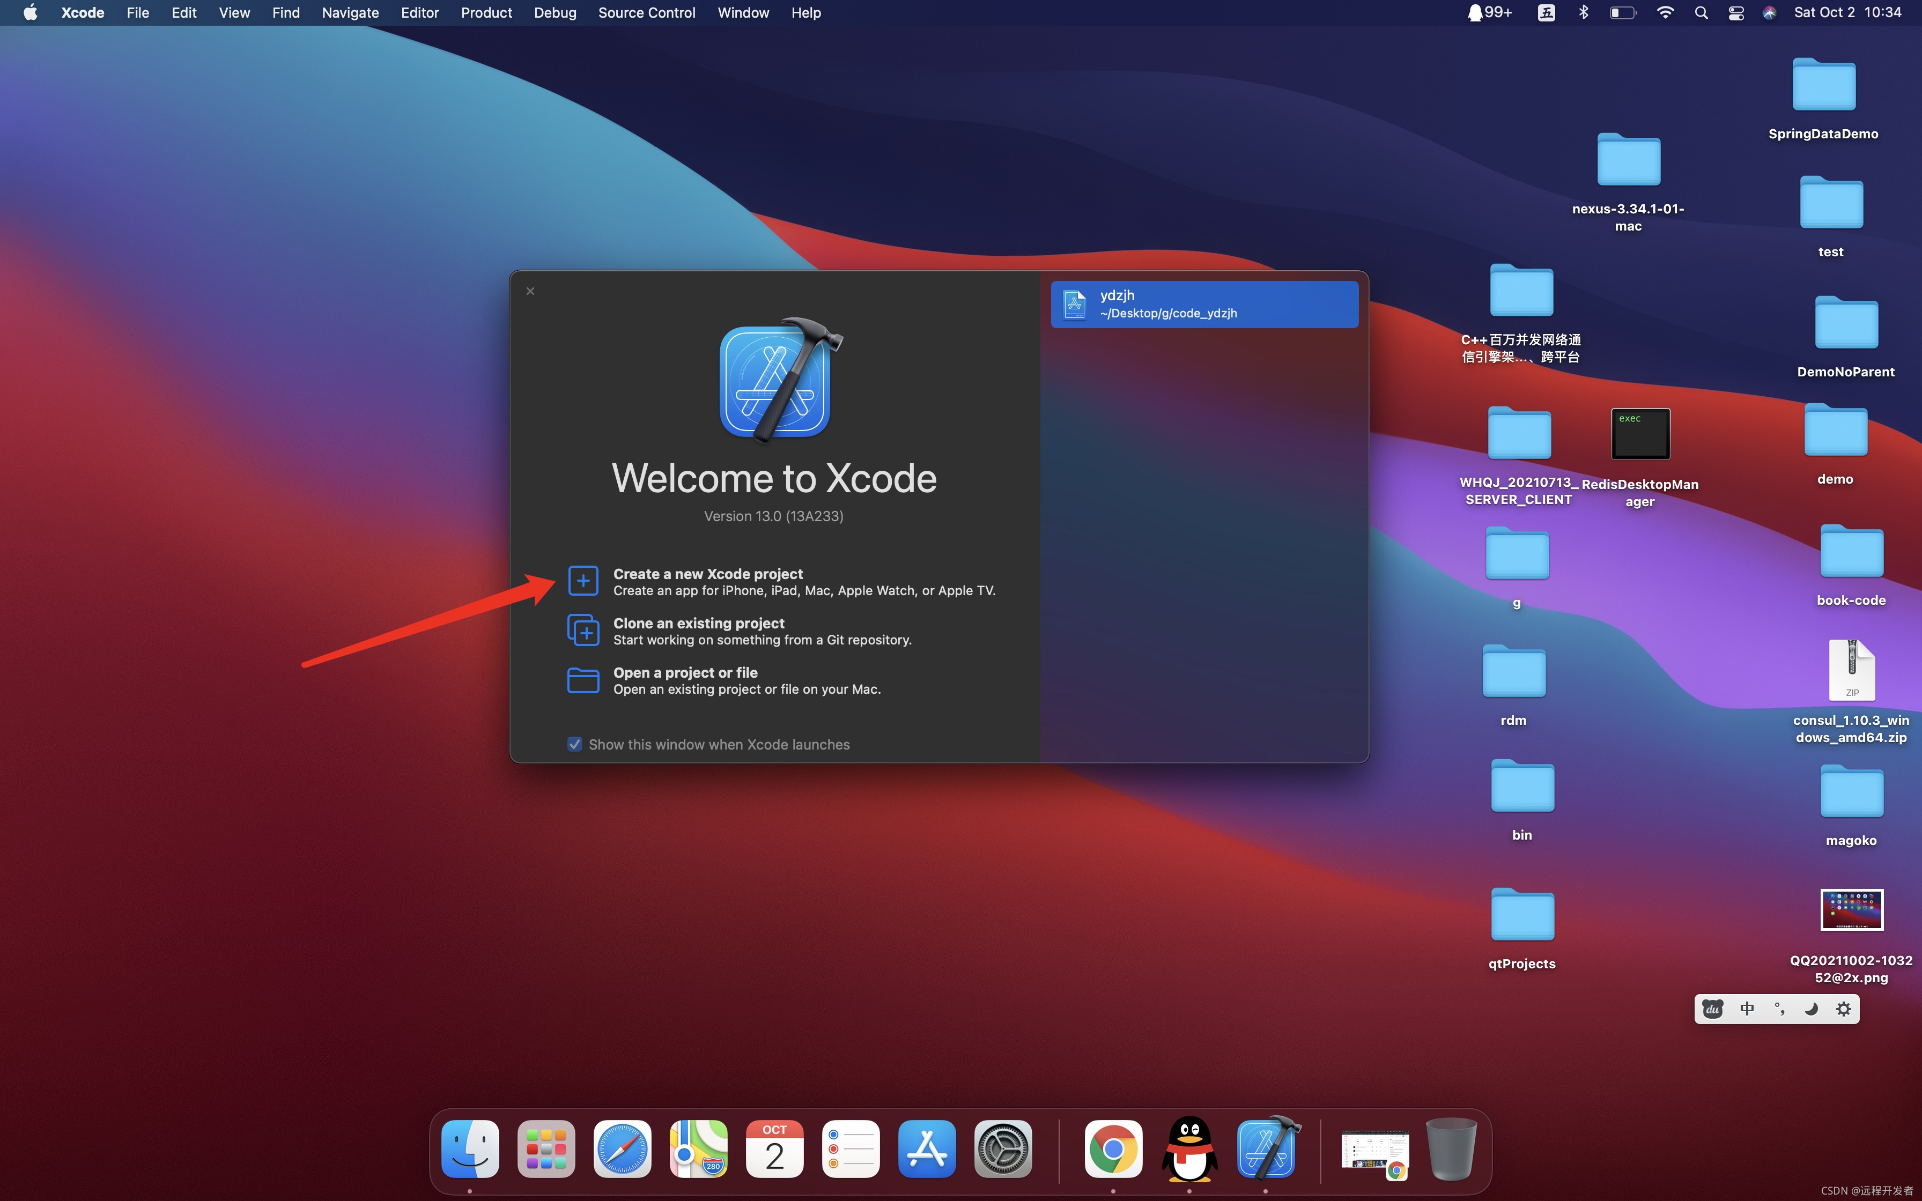Screen dimensions: 1922x1201
Task: Open Safari from the Dock
Action: [x=623, y=1148]
